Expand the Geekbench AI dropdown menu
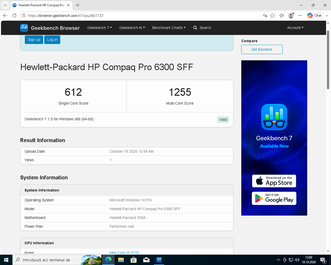 (132, 28)
